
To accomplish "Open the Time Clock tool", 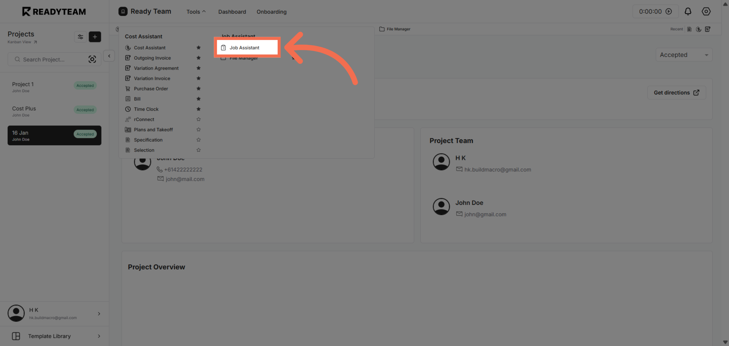I will [x=146, y=109].
